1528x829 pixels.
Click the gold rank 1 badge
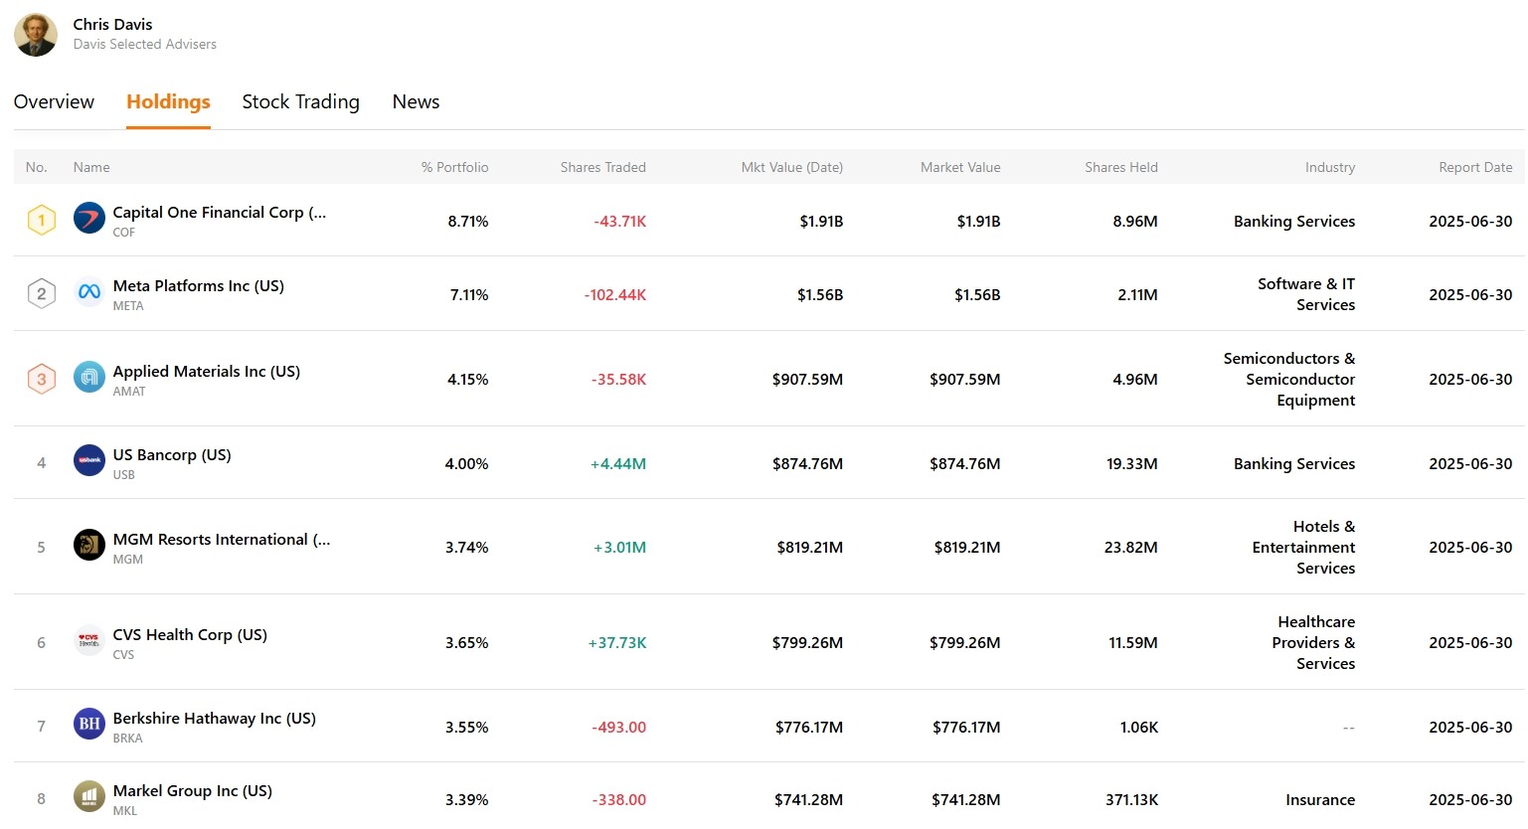41,220
